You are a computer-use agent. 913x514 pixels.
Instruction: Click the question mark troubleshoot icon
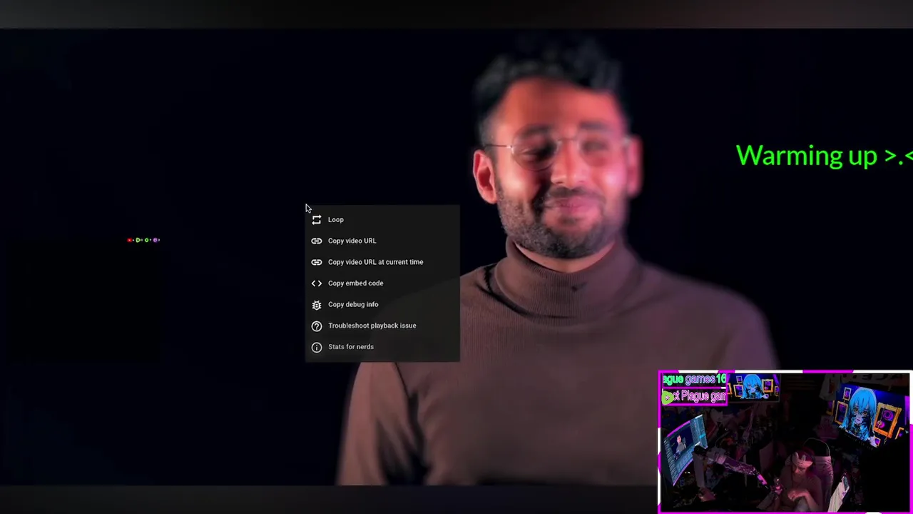pos(317,326)
